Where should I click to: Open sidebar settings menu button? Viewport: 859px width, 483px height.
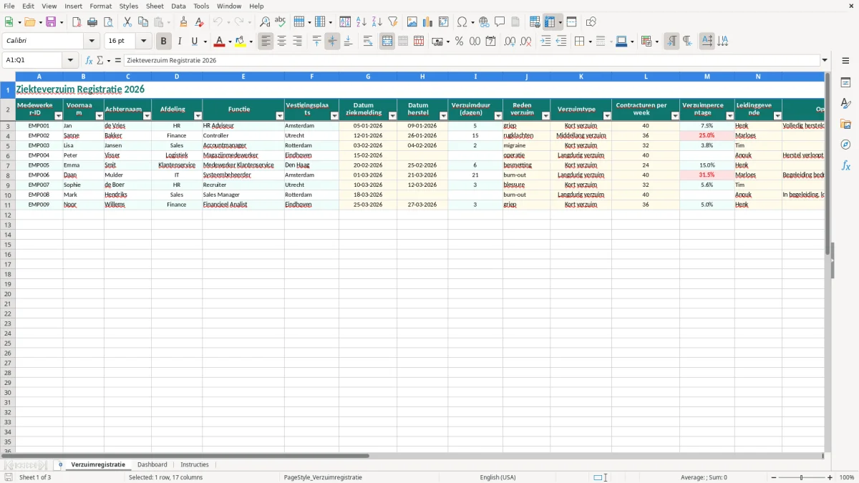click(845, 60)
